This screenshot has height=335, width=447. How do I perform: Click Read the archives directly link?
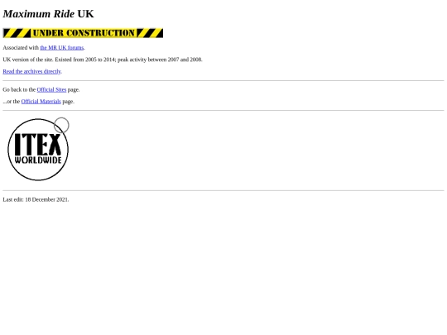(32, 71)
